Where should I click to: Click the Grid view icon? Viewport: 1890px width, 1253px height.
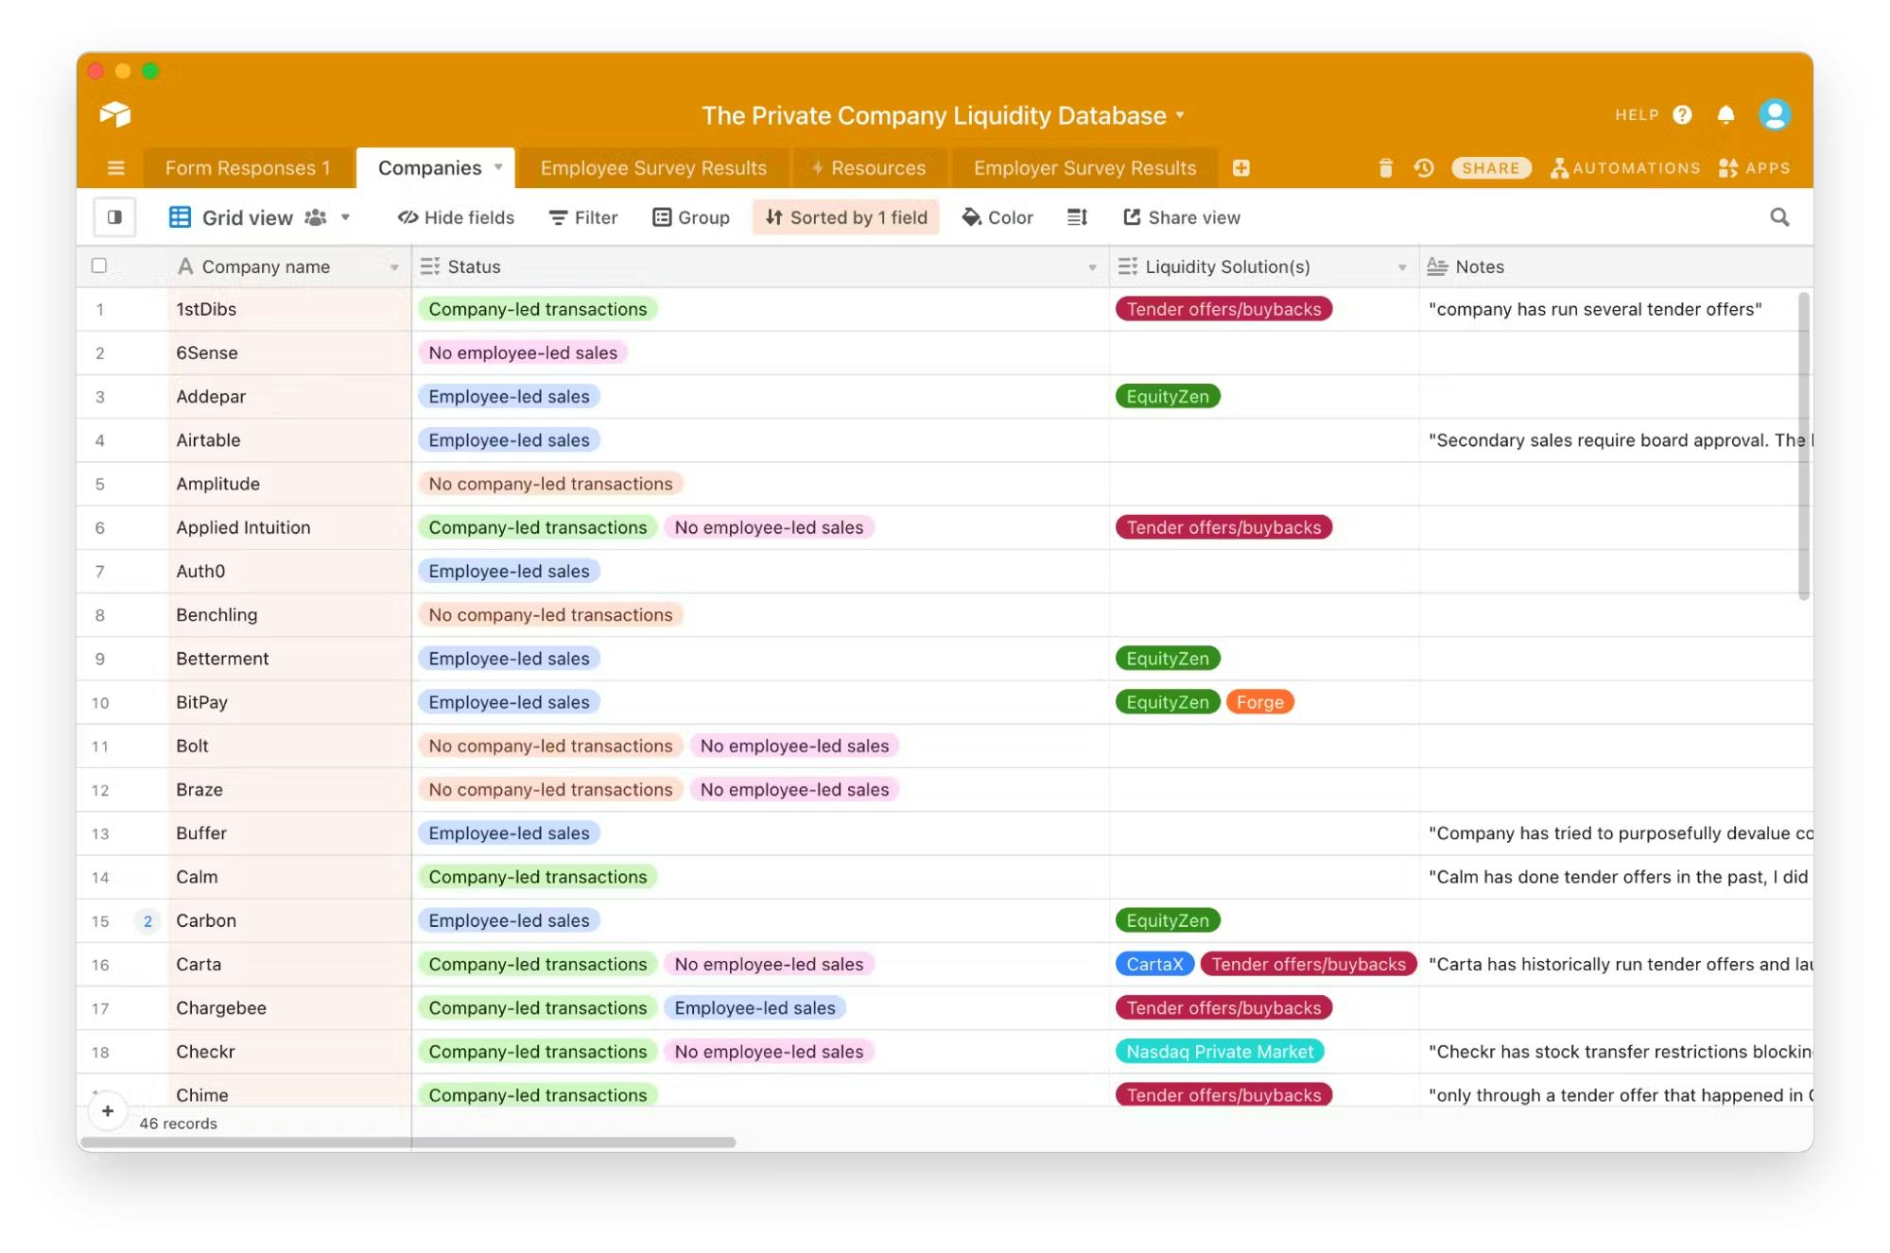(180, 217)
